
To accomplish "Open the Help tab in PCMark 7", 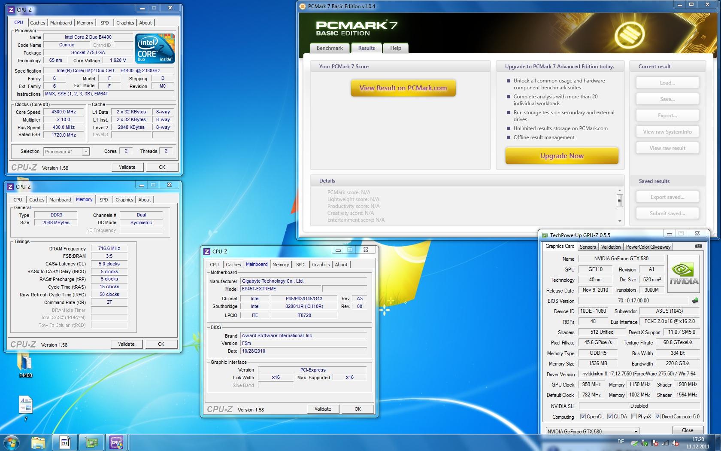I will (396, 48).
